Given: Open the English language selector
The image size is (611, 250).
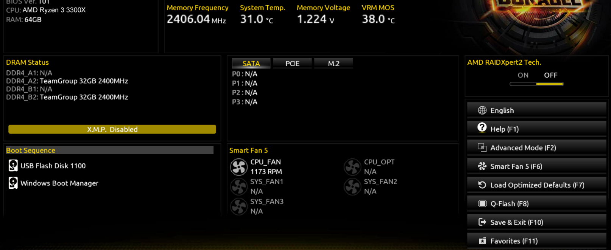Looking at the screenshot, I should click(536, 110).
